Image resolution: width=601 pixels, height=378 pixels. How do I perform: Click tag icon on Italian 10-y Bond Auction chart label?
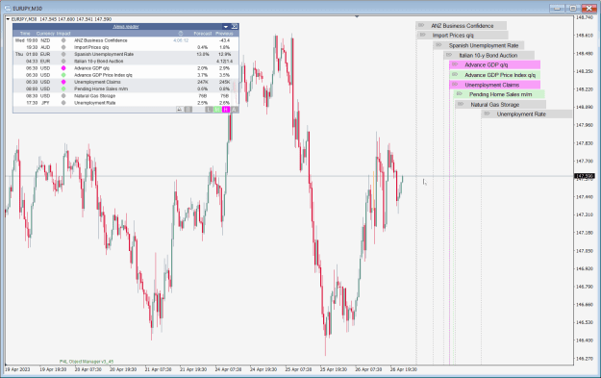[x=449, y=55]
